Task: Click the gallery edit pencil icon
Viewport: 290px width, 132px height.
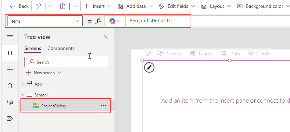Action: pyautogui.click(x=149, y=68)
